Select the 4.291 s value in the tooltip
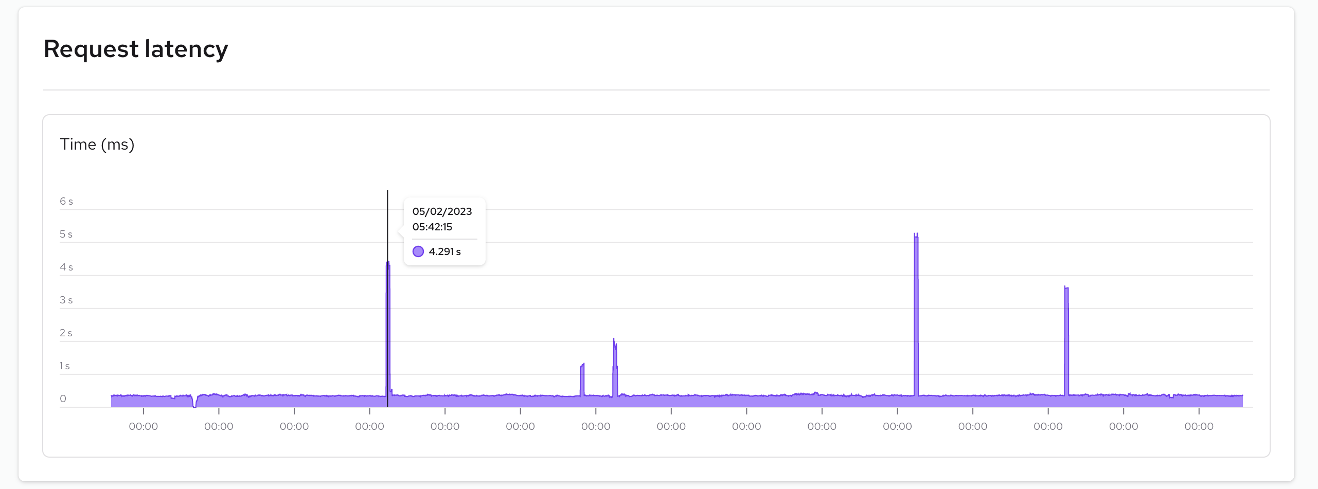The image size is (1318, 489). pos(444,251)
